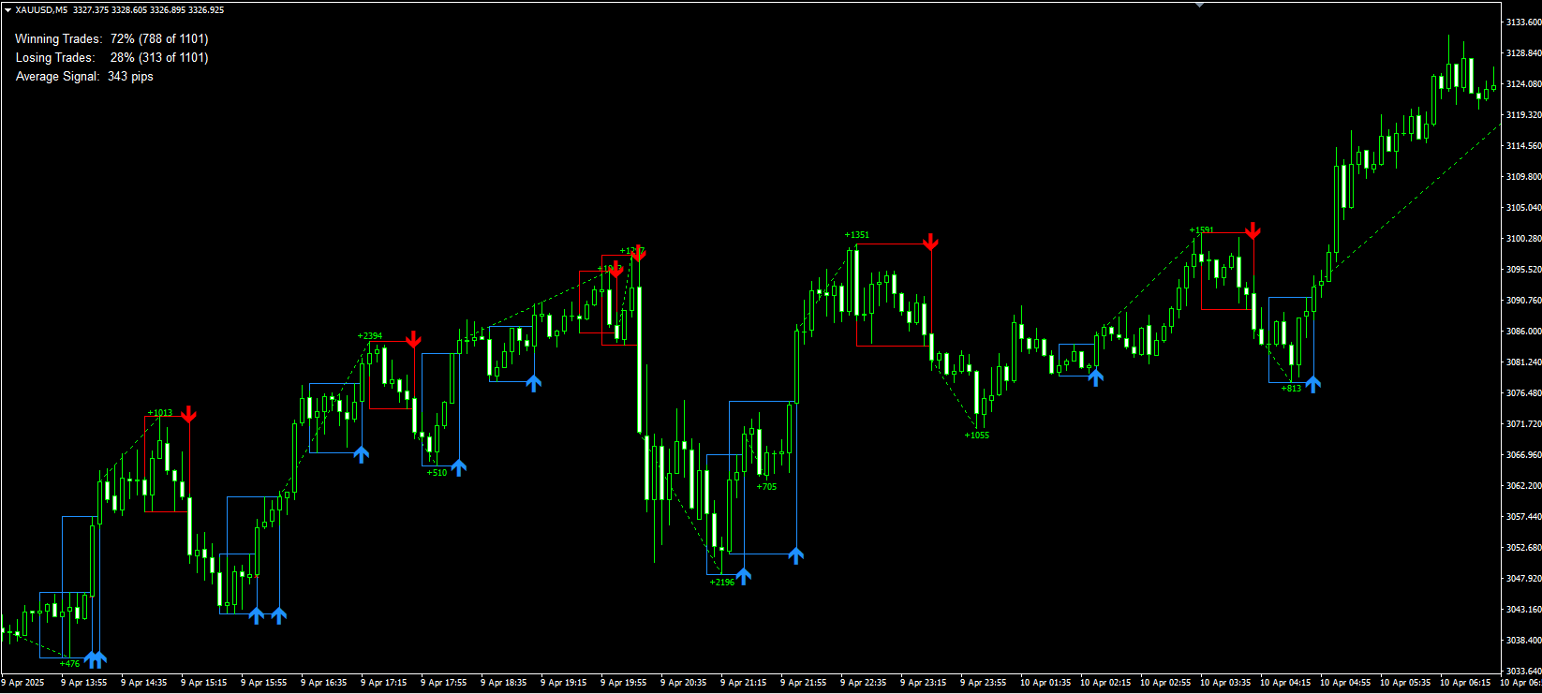Screen dimensions: 1542x694
Task: Open the triangle menu beside XAUUSD,M5 title
Action: coord(7,9)
